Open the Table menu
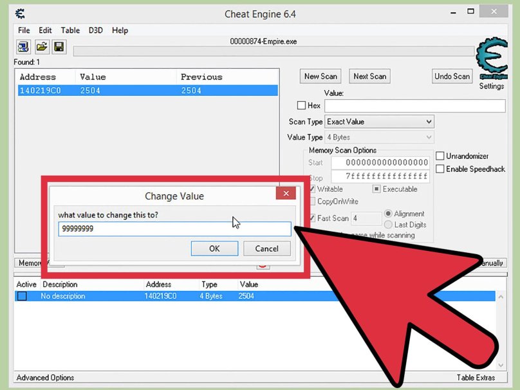The width and height of the screenshot is (520, 390). 70,30
